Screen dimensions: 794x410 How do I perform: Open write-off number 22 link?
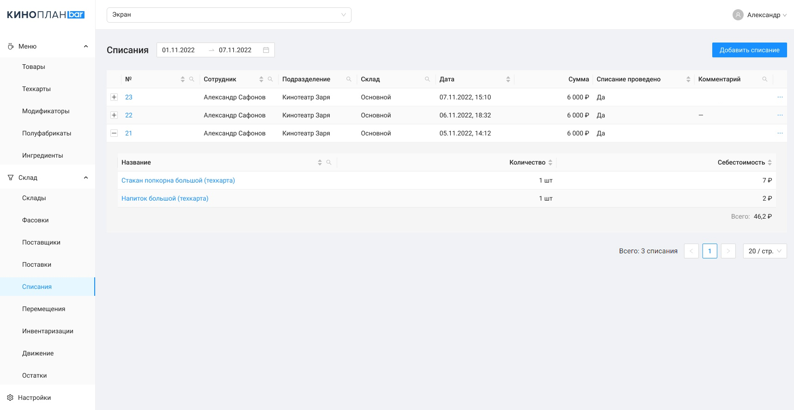coord(129,115)
